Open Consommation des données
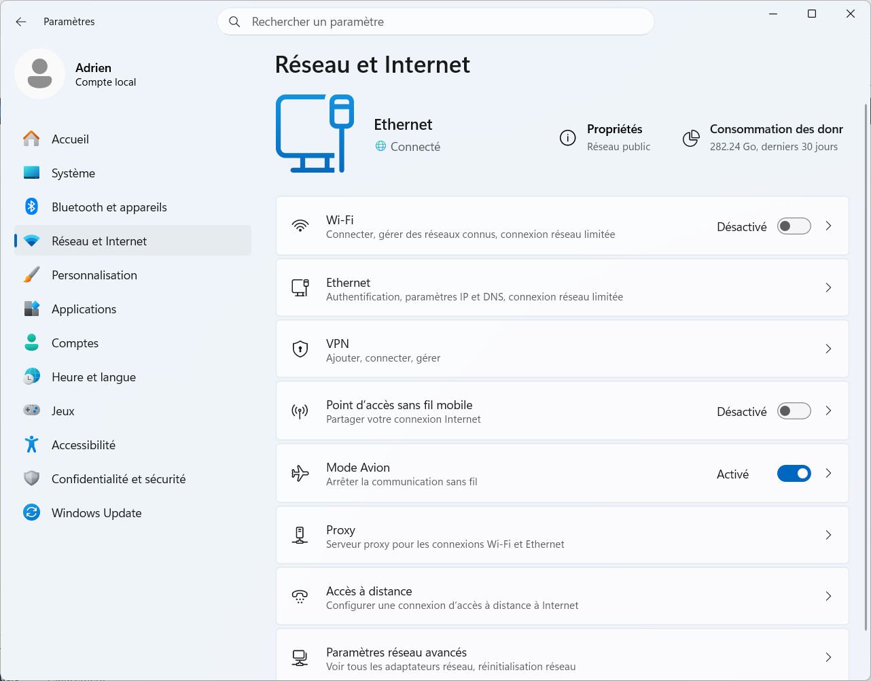 click(762, 137)
